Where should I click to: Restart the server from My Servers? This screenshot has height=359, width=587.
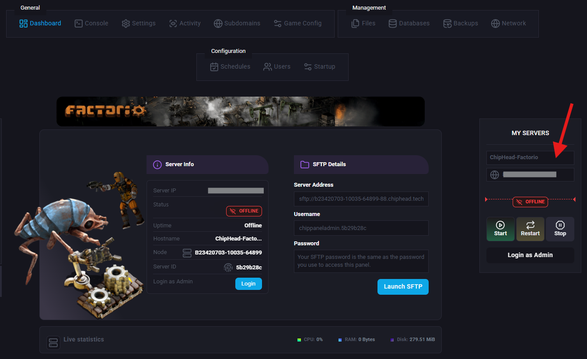coord(530,229)
